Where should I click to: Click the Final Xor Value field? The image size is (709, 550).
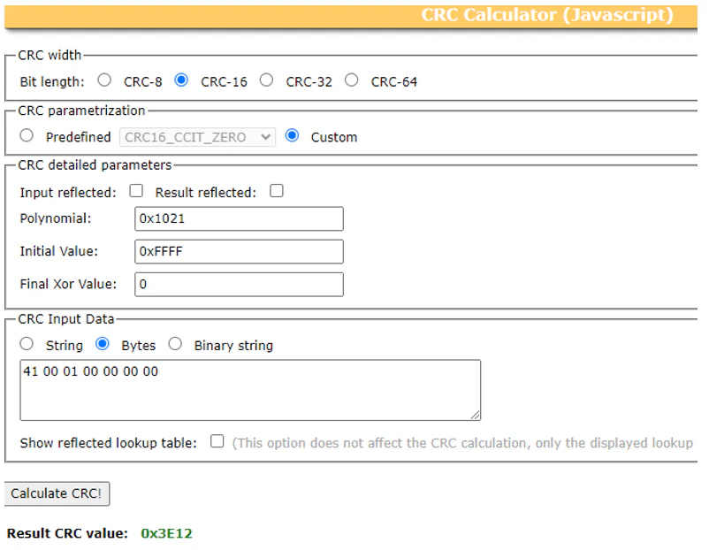[240, 285]
